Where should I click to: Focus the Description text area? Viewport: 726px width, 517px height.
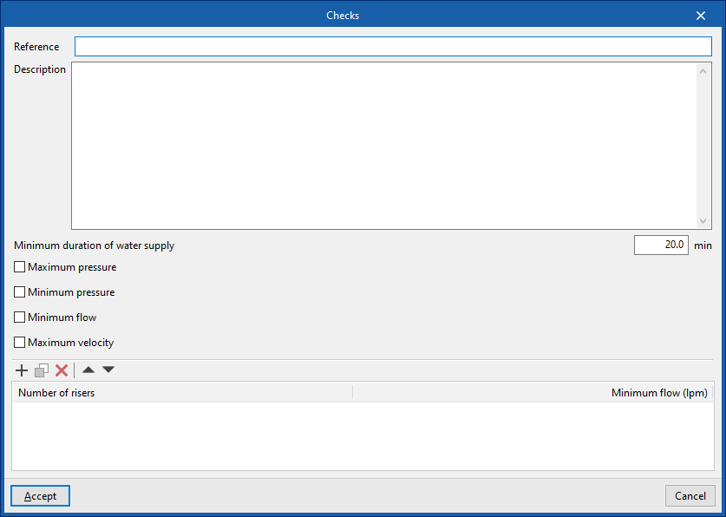click(383, 145)
